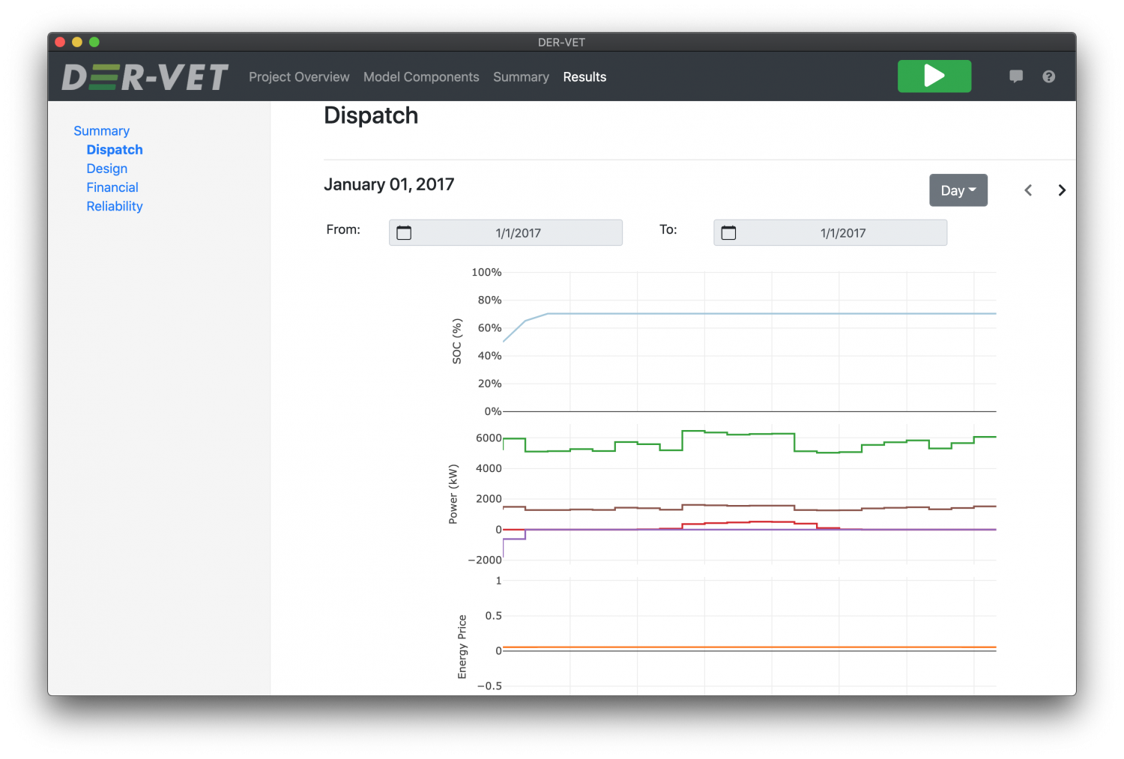This screenshot has width=1124, height=759.
Task: Open the Design results section
Action: (x=107, y=168)
